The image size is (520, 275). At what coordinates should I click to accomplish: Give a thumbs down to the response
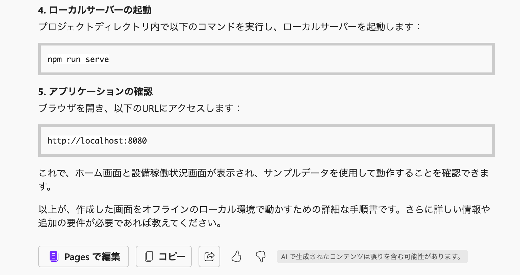260,256
